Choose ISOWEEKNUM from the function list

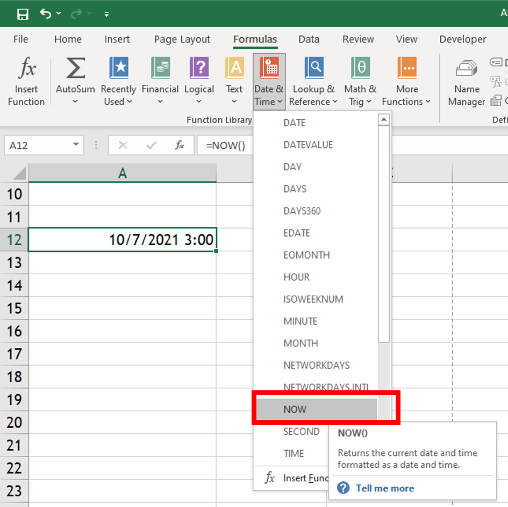click(316, 299)
